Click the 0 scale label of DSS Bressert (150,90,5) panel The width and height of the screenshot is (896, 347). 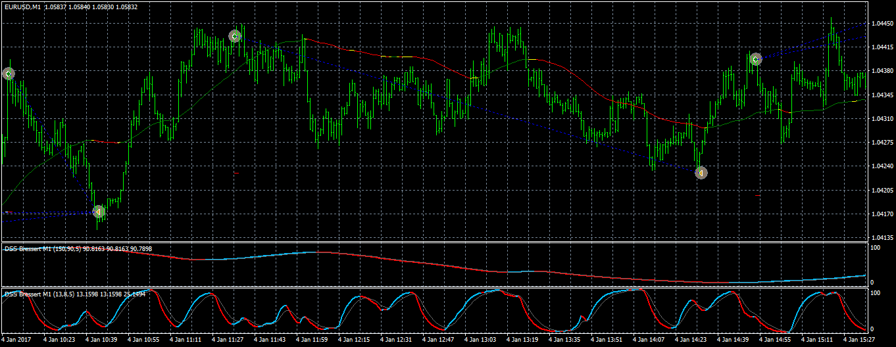[x=872, y=283]
